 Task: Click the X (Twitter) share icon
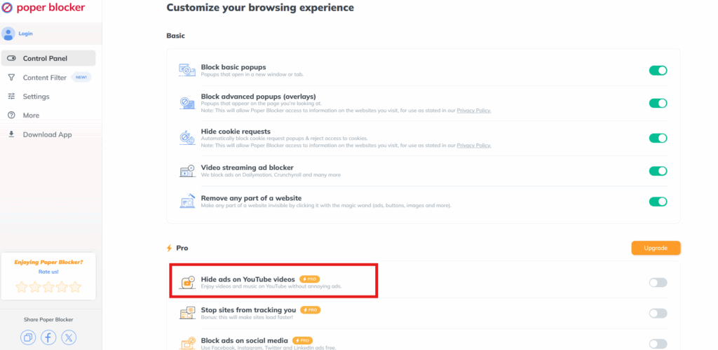pyautogui.click(x=69, y=337)
